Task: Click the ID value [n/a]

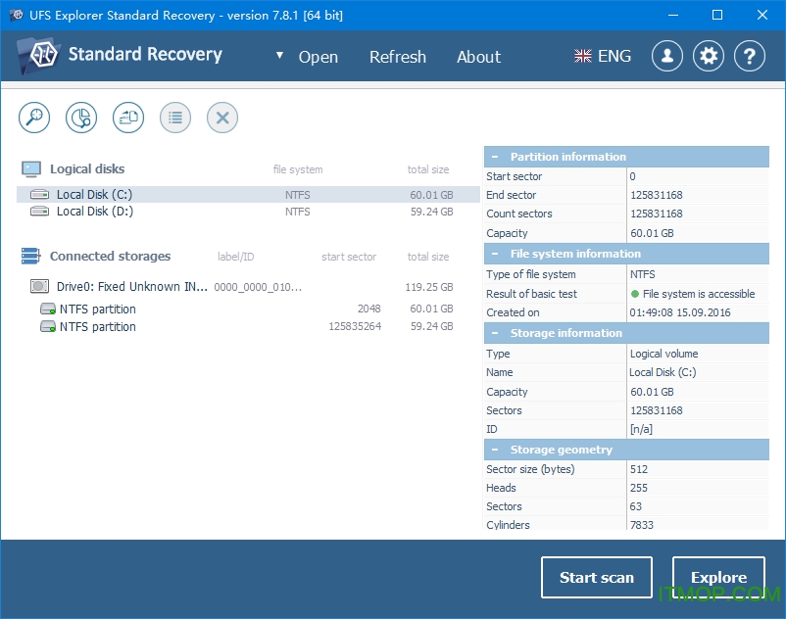Action: tap(641, 429)
